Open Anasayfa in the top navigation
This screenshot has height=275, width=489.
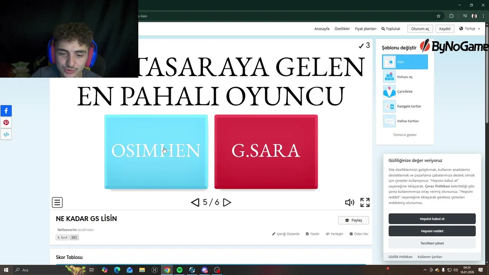pyautogui.click(x=322, y=29)
